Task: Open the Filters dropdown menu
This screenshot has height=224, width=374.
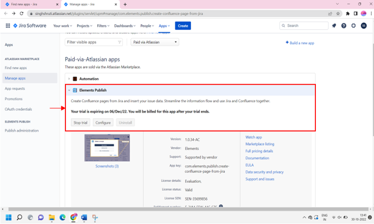Action: [103, 26]
